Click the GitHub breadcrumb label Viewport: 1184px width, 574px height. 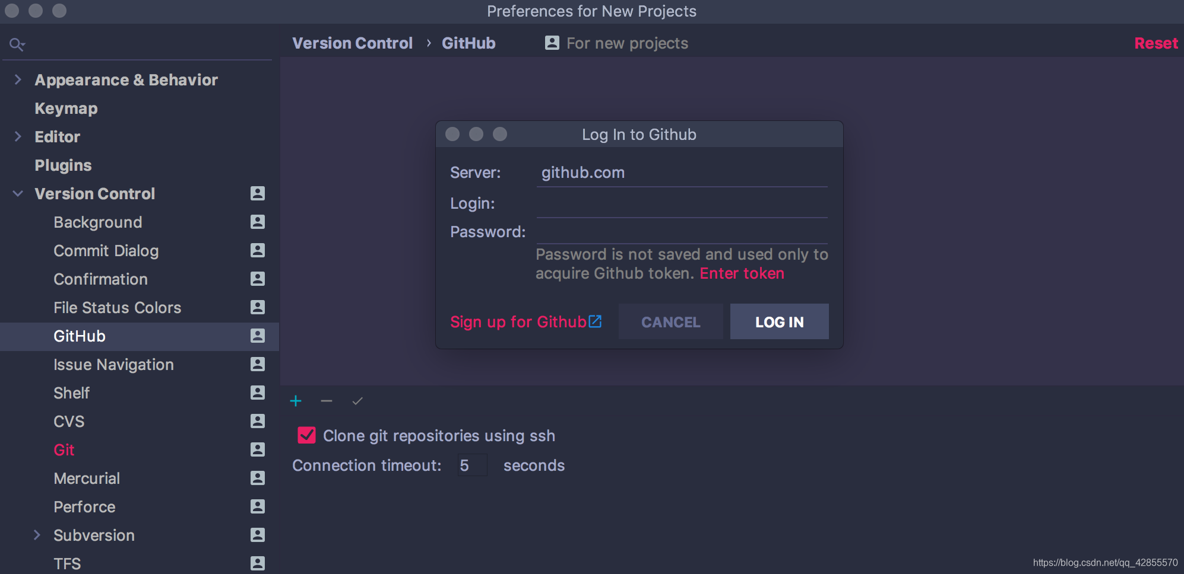click(468, 43)
